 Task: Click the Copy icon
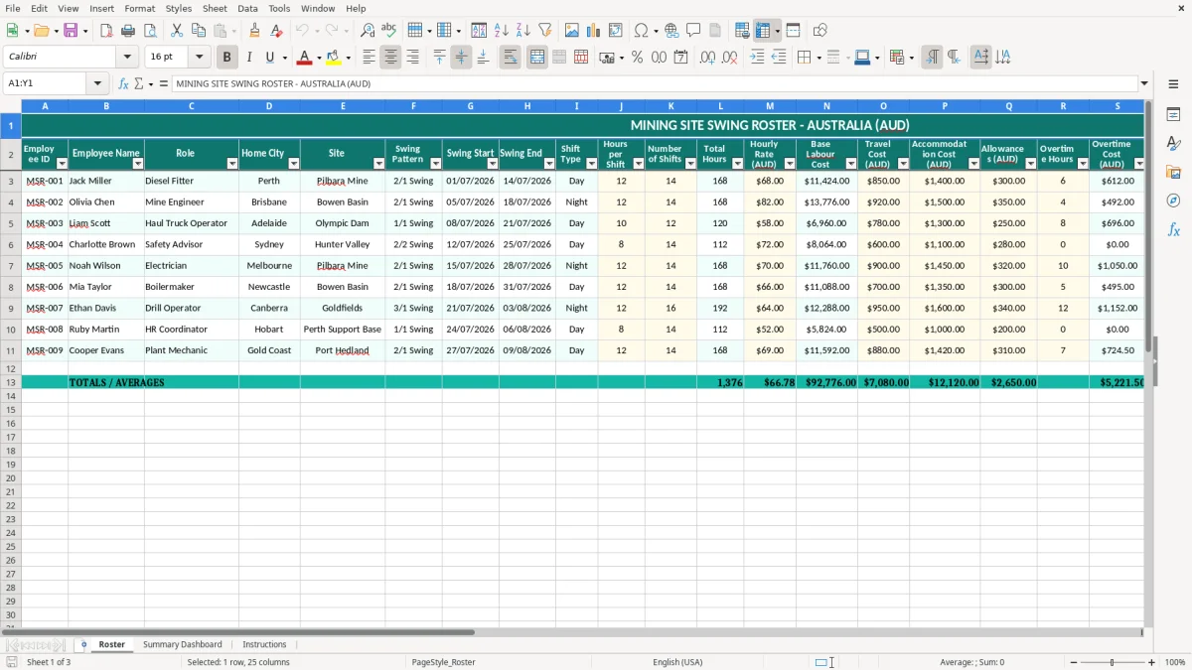199,31
